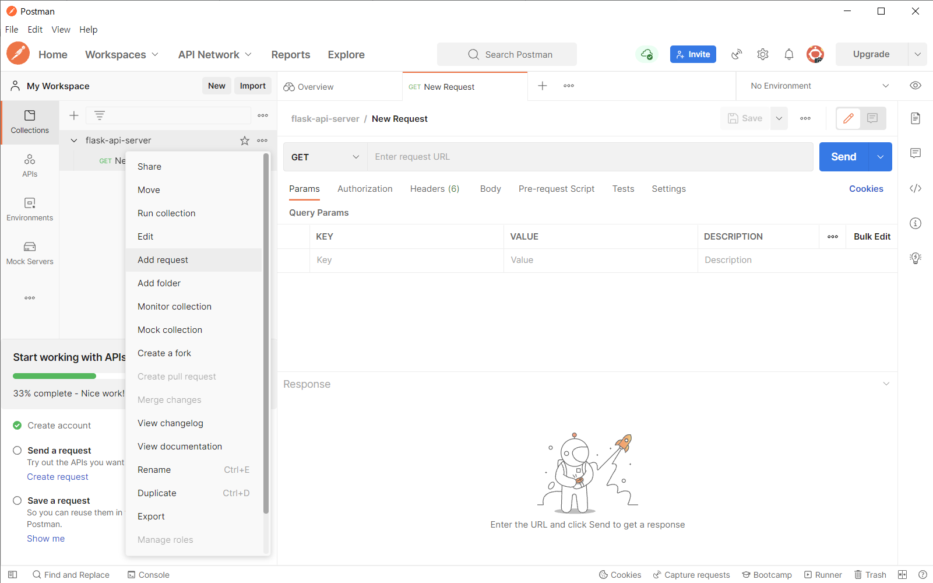Switch to build mode pencil icon
933x583 pixels.
(848, 118)
